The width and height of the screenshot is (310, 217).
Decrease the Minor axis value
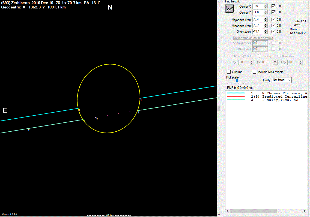(266, 27)
